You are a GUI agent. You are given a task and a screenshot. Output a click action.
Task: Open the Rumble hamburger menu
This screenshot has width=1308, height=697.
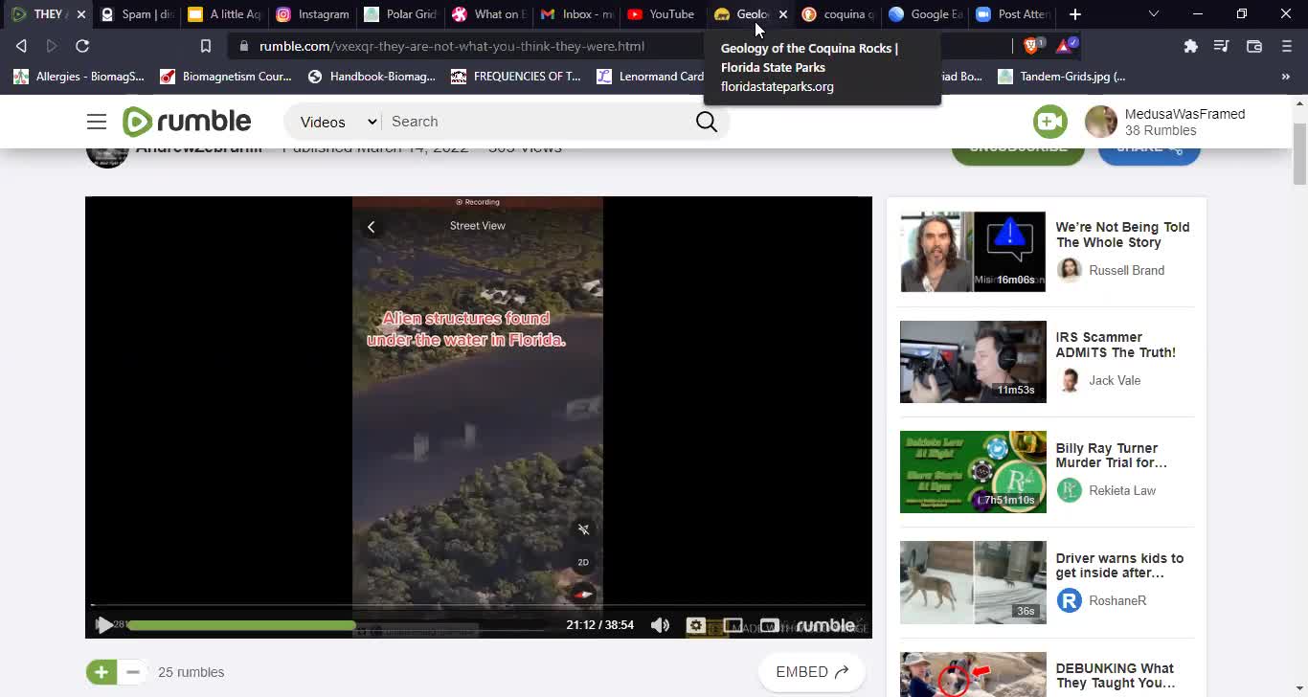97,122
